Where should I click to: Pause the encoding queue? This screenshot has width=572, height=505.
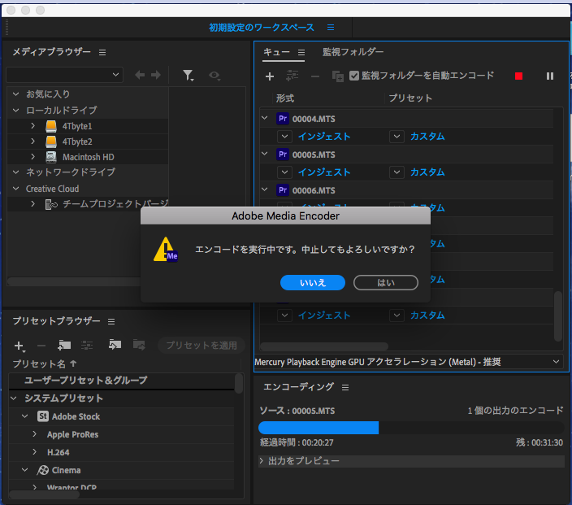tap(550, 76)
